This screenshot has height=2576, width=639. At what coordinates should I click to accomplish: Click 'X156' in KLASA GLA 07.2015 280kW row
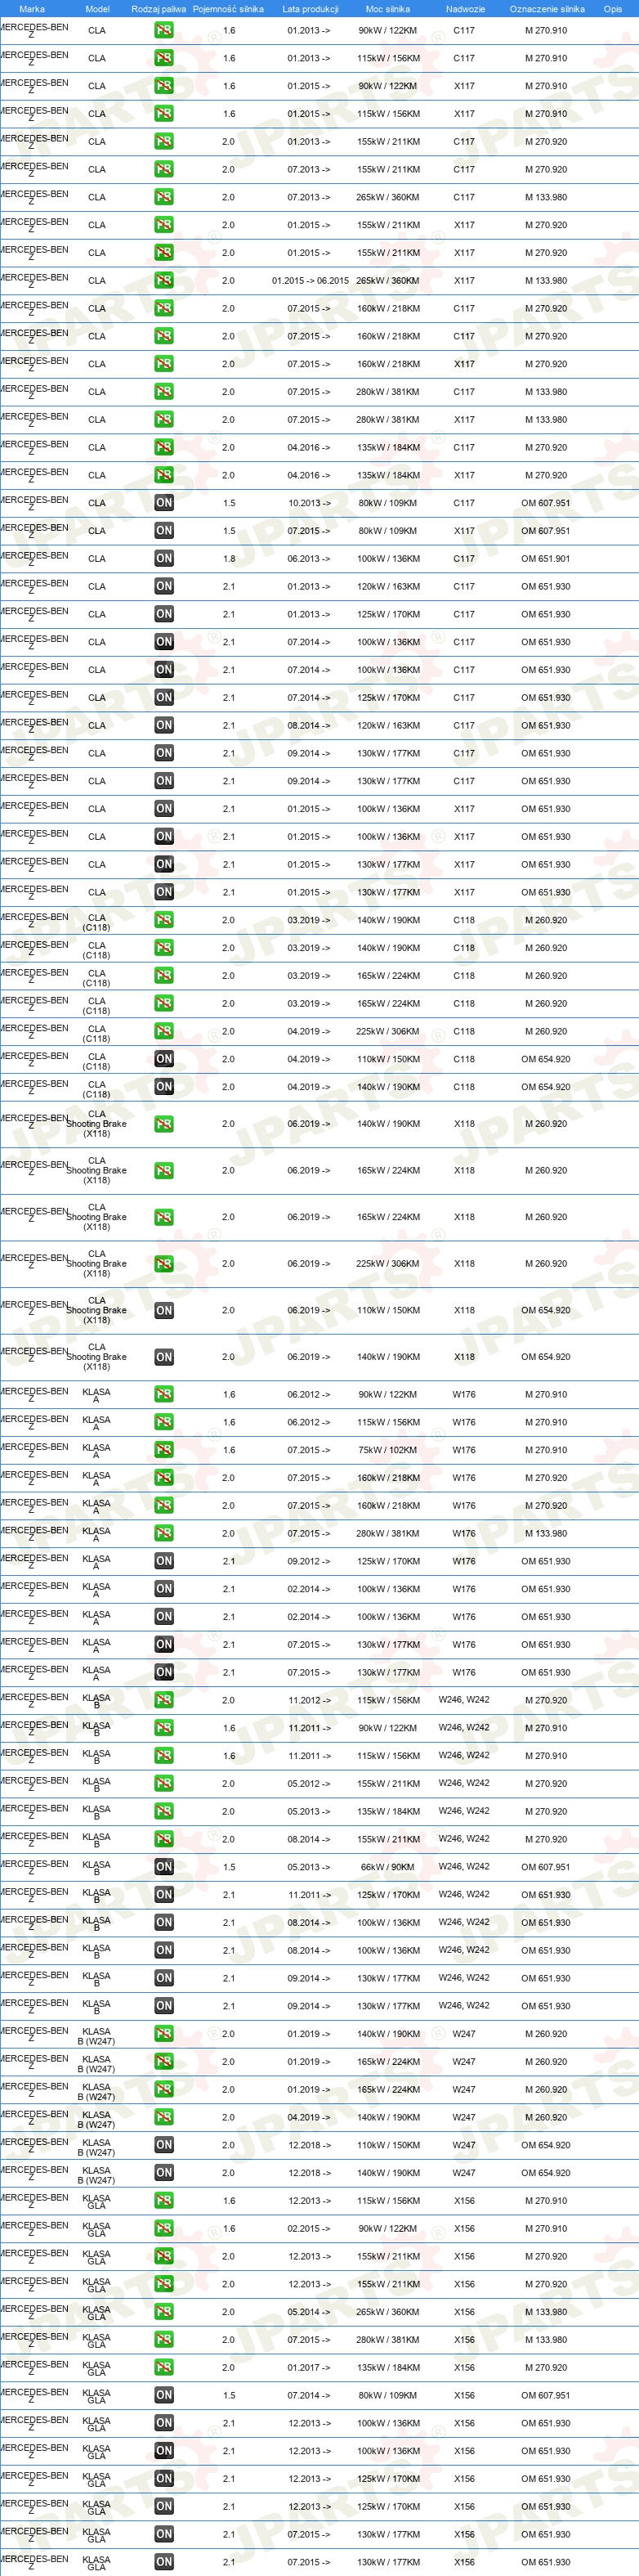(x=464, y=2340)
